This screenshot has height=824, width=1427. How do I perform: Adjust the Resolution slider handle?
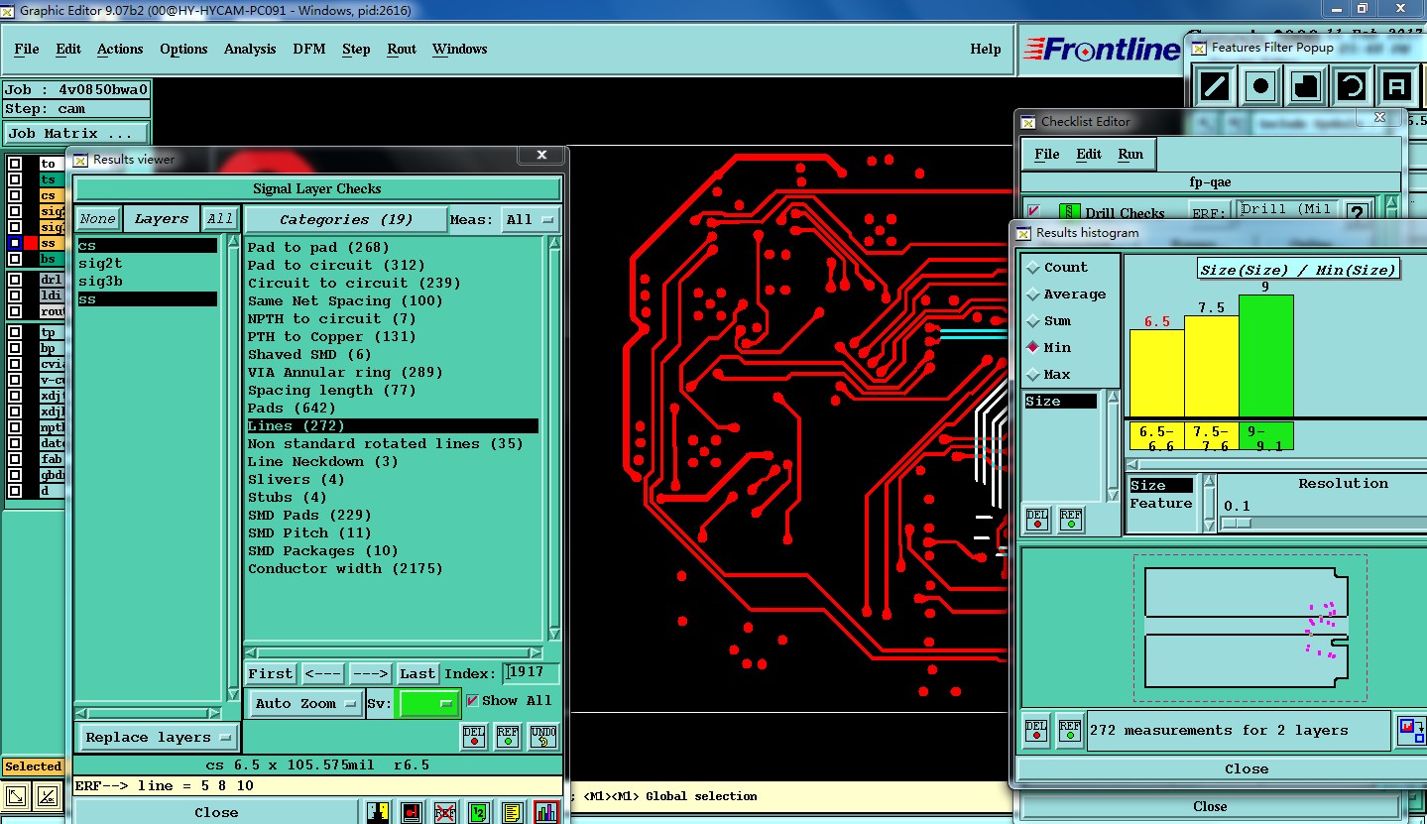(x=1237, y=524)
